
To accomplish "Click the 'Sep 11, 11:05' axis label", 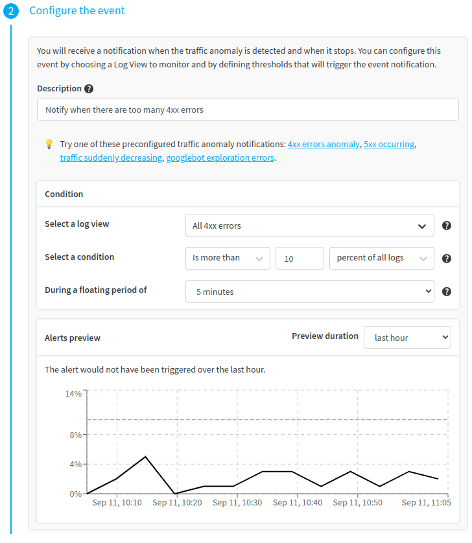I will coord(426,502).
